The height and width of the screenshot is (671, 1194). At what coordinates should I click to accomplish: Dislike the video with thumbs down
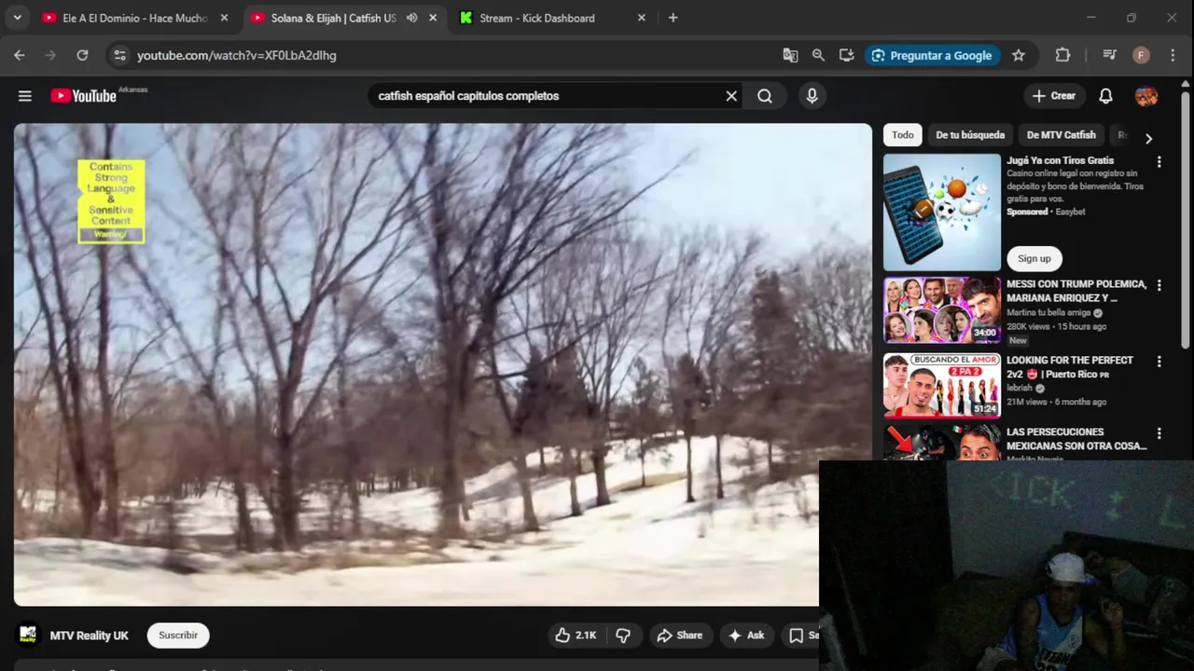pyautogui.click(x=623, y=636)
